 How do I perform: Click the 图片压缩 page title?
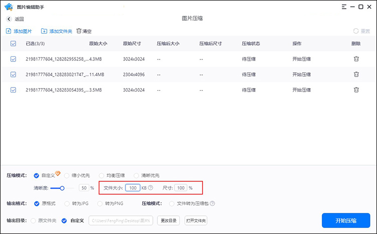tap(192, 18)
